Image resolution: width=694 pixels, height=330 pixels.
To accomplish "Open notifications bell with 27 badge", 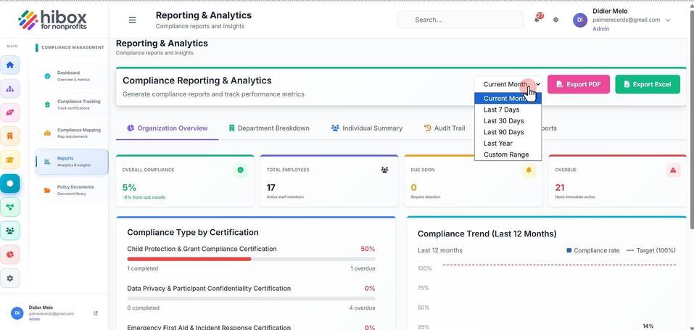I will point(538,19).
